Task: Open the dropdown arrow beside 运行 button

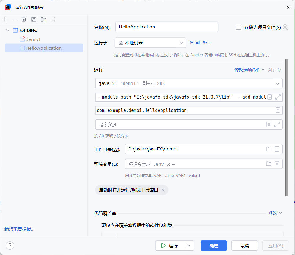Action: (x=189, y=246)
